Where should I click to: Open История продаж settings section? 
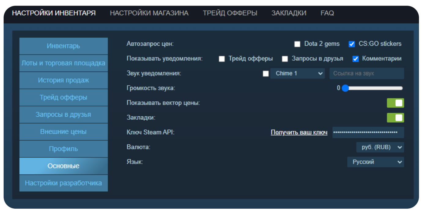pyautogui.click(x=63, y=80)
